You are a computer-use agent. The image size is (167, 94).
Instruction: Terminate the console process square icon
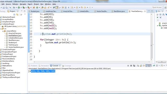[x=128, y=66]
